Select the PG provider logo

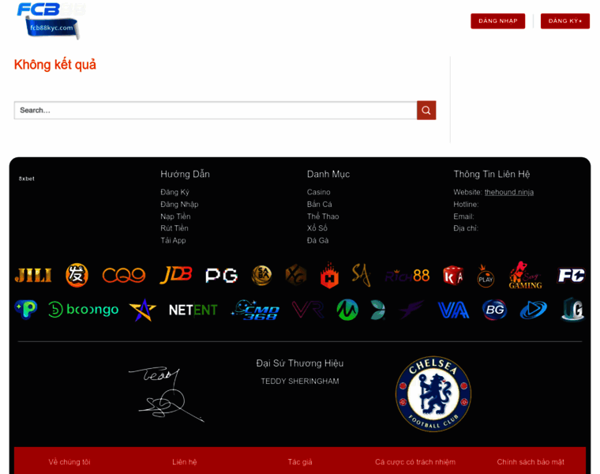221,275
